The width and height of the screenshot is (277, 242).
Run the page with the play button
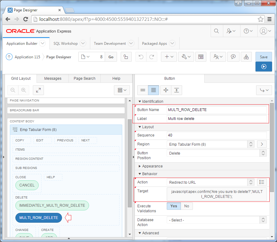[x=263, y=67]
